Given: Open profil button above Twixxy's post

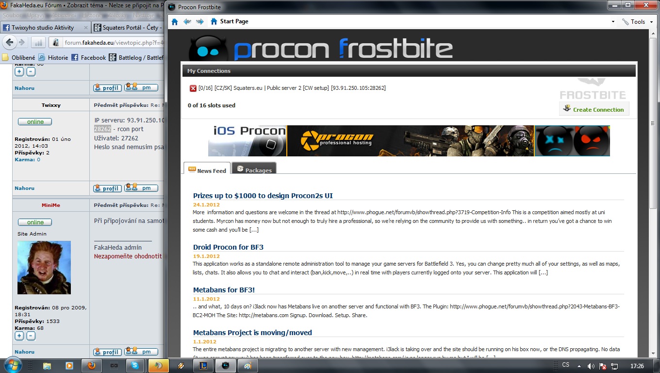Looking at the screenshot, I should pyautogui.click(x=107, y=88).
